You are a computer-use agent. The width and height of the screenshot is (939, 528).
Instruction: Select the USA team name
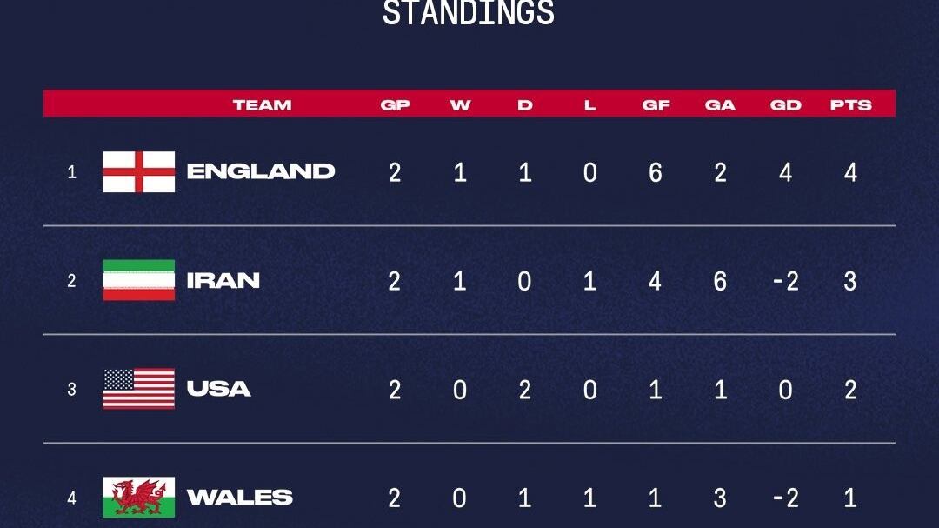[218, 389]
